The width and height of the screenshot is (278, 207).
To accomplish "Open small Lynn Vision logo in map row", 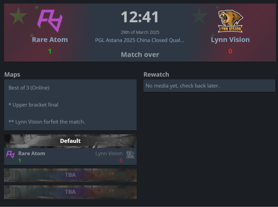I will [130, 154].
